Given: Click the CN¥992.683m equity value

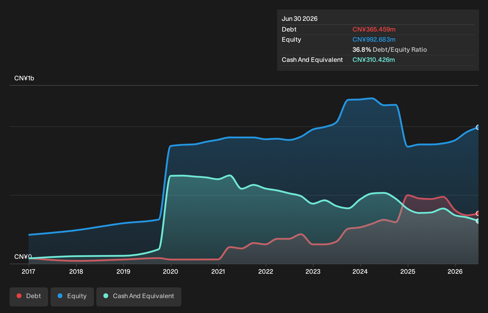Looking at the screenshot, I should (374, 40).
